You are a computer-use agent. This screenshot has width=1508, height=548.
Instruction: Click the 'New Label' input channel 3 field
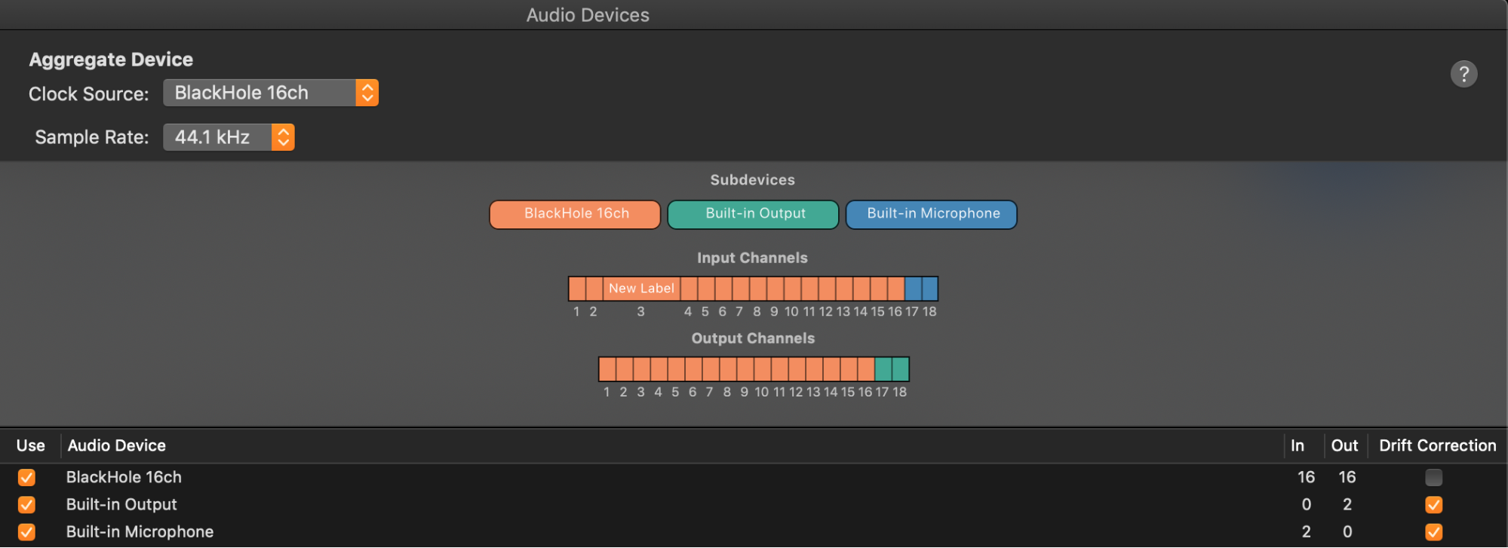tap(641, 289)
